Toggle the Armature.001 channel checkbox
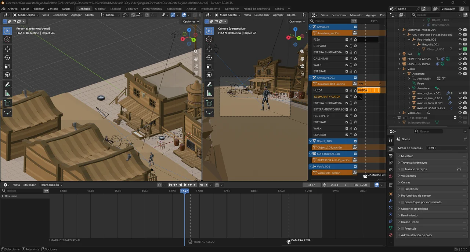 355,78
